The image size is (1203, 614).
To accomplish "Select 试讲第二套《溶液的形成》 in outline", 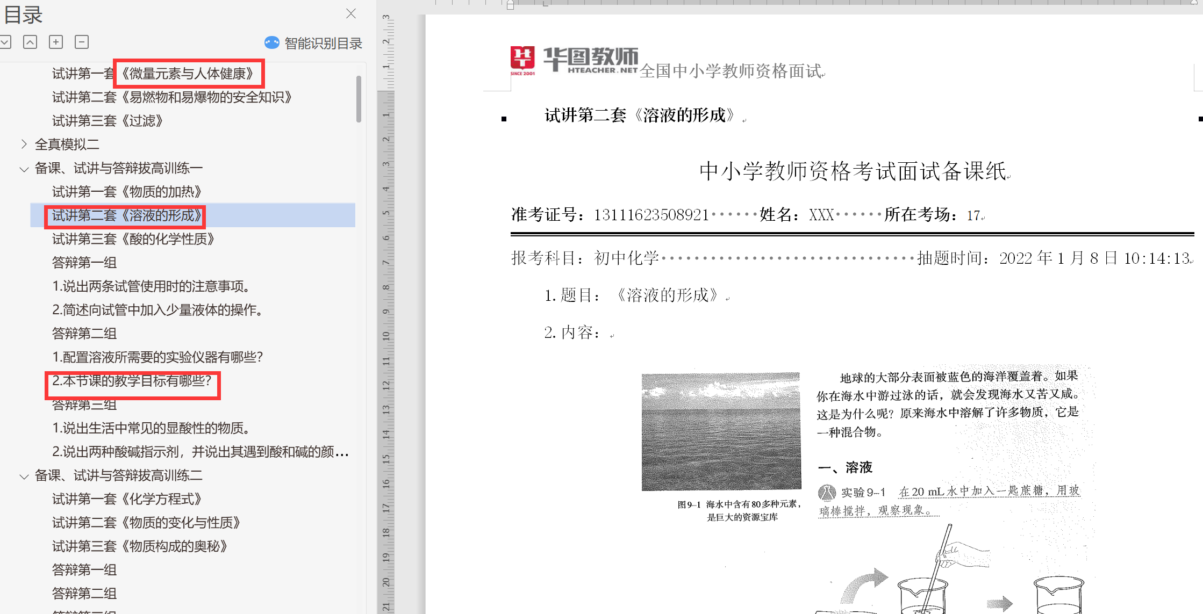I will (127, 215).
